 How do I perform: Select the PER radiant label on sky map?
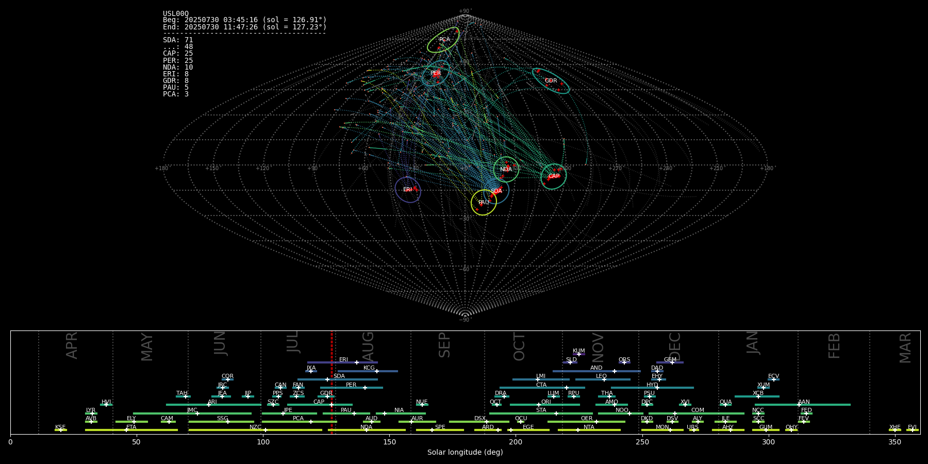(436, 73)
